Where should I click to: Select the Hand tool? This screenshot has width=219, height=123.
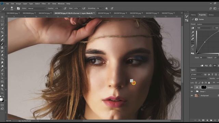coord(2,85)
